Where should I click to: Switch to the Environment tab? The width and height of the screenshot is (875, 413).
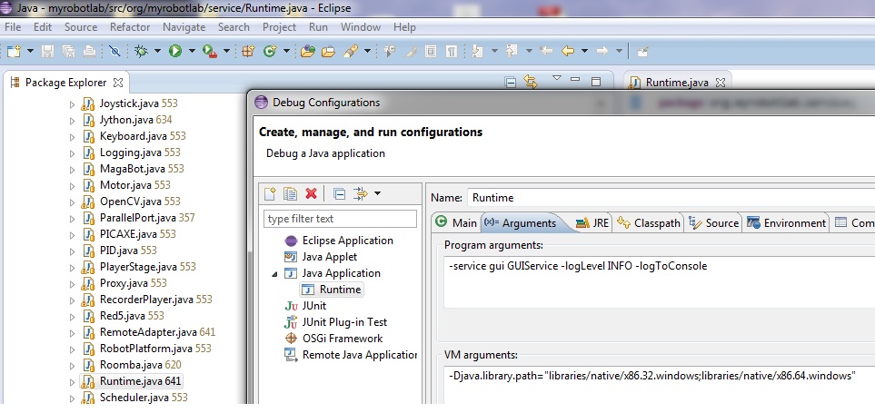coord(786,223)
